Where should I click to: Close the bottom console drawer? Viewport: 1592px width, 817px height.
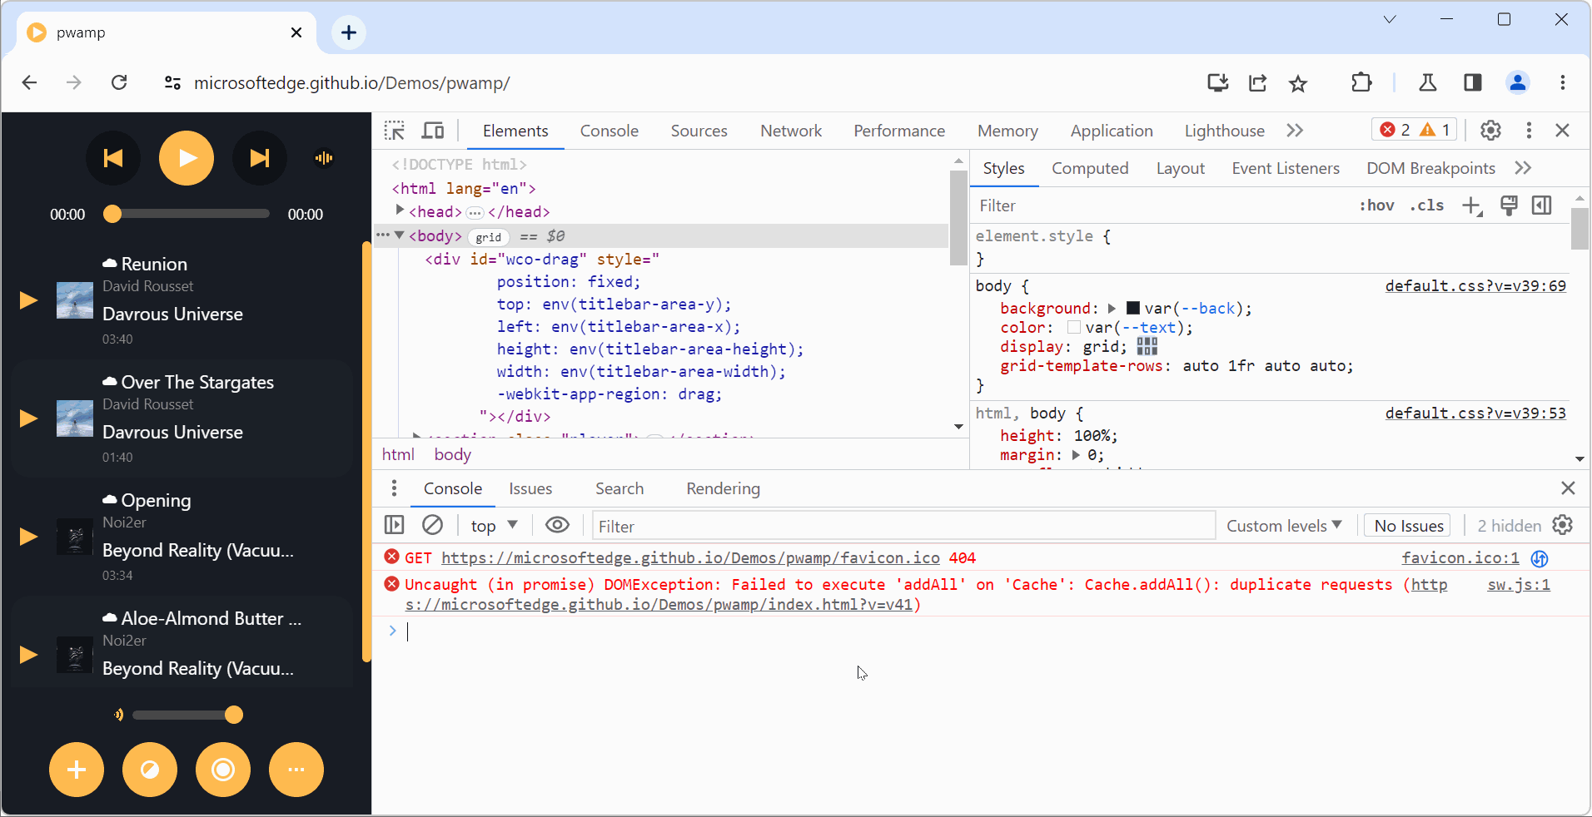[1568, 488]
